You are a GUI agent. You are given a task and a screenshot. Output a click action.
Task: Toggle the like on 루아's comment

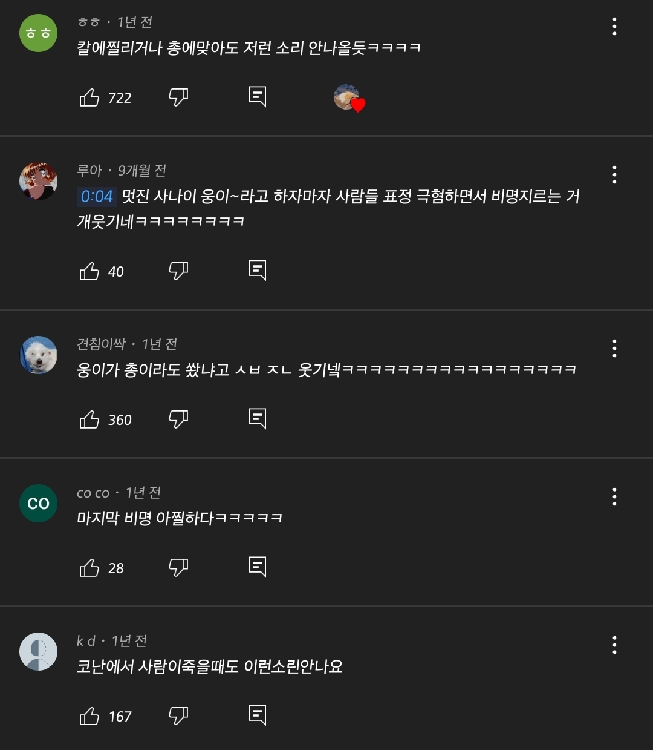[x=89, y=271]
